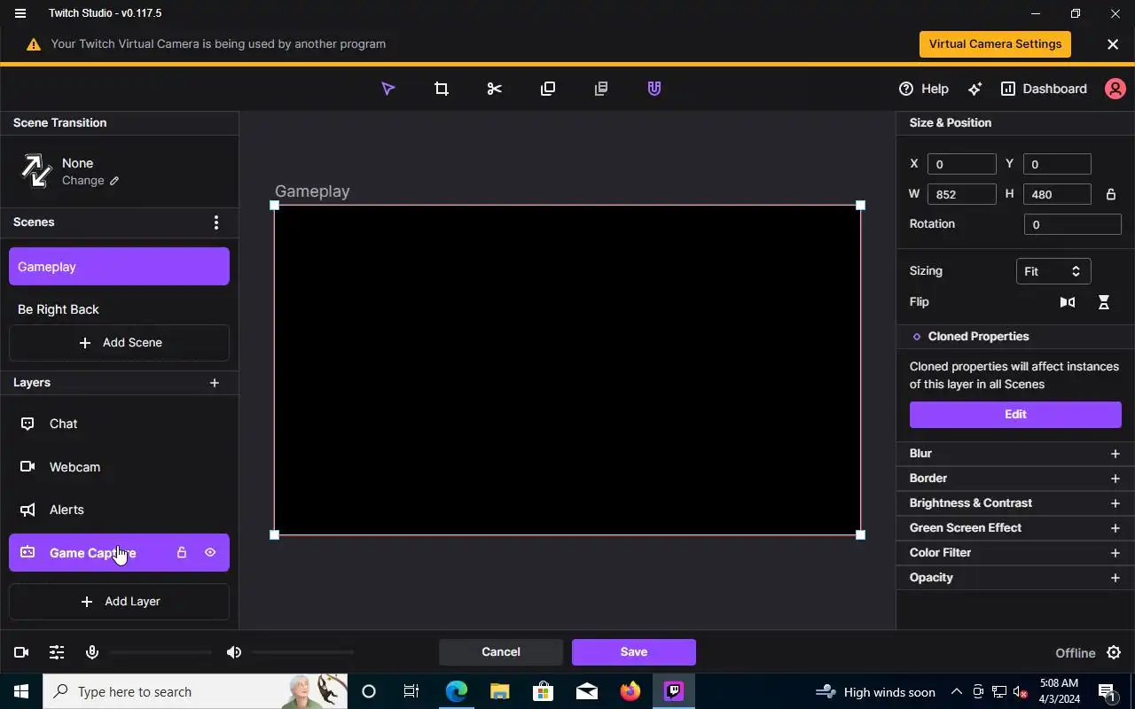
Task: Expand Green Screen Effect section
Action: (x=1015, y=528)
